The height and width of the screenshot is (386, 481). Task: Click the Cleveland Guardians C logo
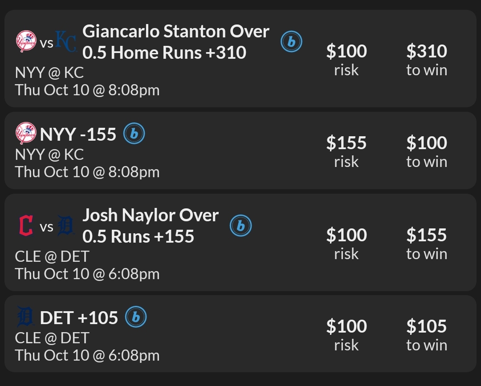coord(26,226)
